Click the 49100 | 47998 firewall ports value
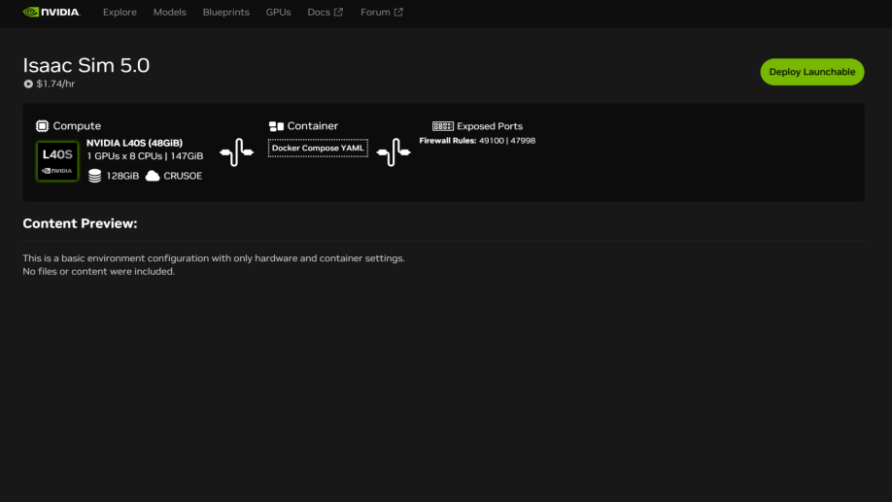Viewport: 892px width, 502px height. coord(507,141)
